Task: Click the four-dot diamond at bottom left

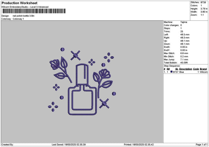Action: (x=53, y=105)
